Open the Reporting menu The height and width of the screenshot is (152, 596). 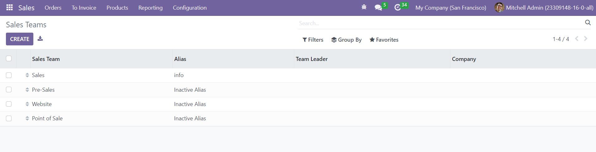click(x=151, y=8)
